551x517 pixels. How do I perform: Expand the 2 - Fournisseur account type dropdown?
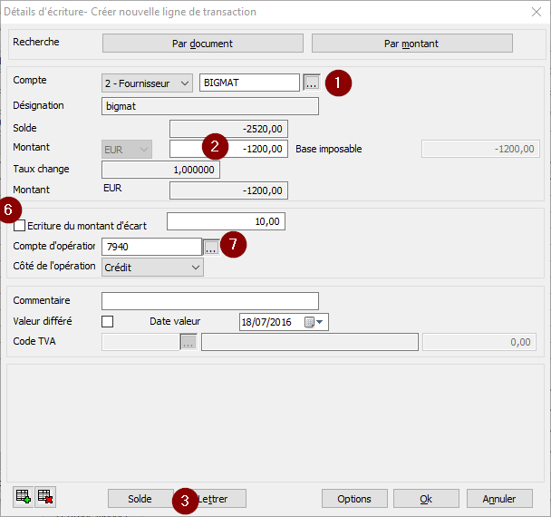(147, 83)
